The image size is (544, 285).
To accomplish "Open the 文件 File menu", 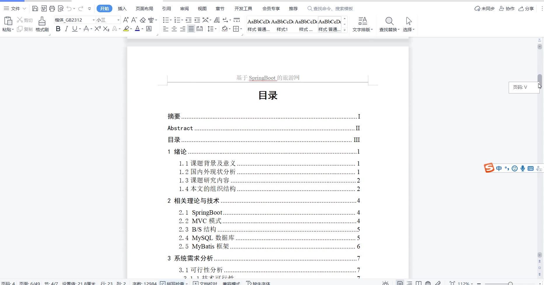I will (15, 8).
